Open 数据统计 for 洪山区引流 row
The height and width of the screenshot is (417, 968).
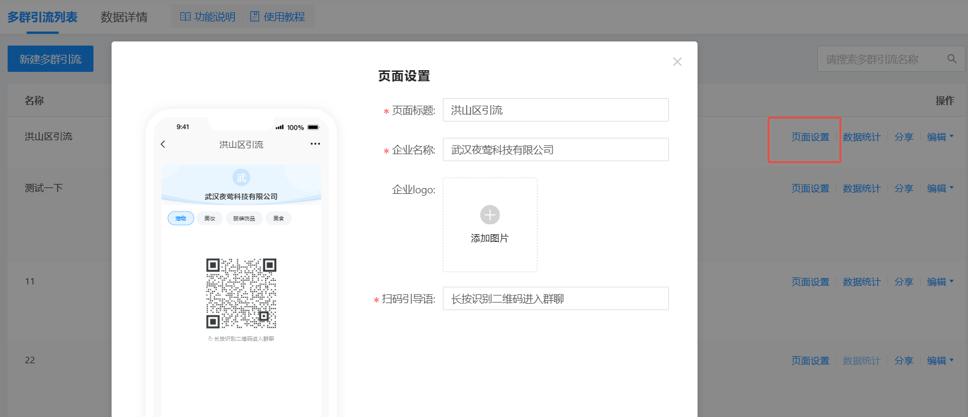(x=862, y=137)
